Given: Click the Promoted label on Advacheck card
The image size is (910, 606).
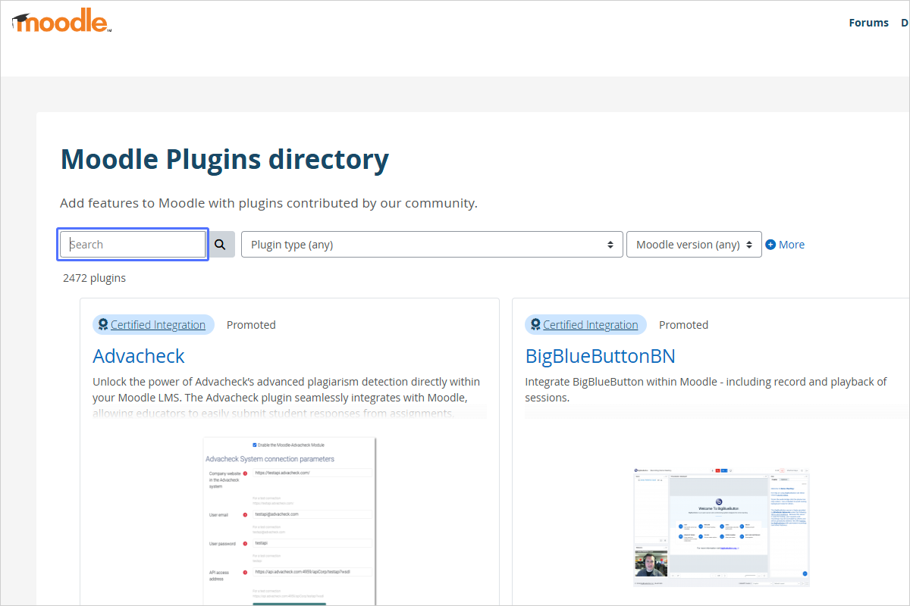Looking at the screenshot, I should pyautogui.click(x=251, y=325).
